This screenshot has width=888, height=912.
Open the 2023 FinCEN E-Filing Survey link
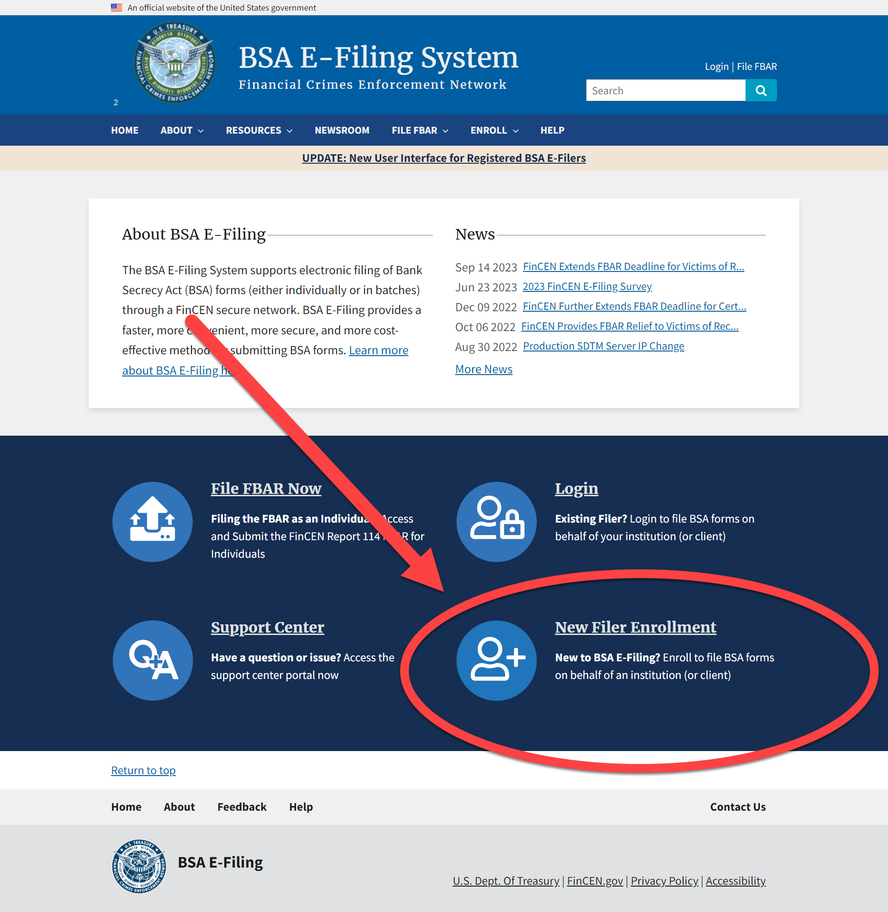coord(587,286)
